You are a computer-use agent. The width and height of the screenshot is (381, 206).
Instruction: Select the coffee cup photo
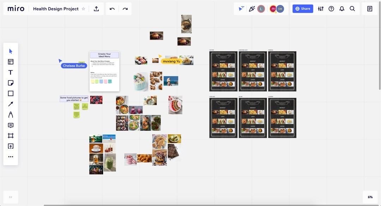(96, 148)
